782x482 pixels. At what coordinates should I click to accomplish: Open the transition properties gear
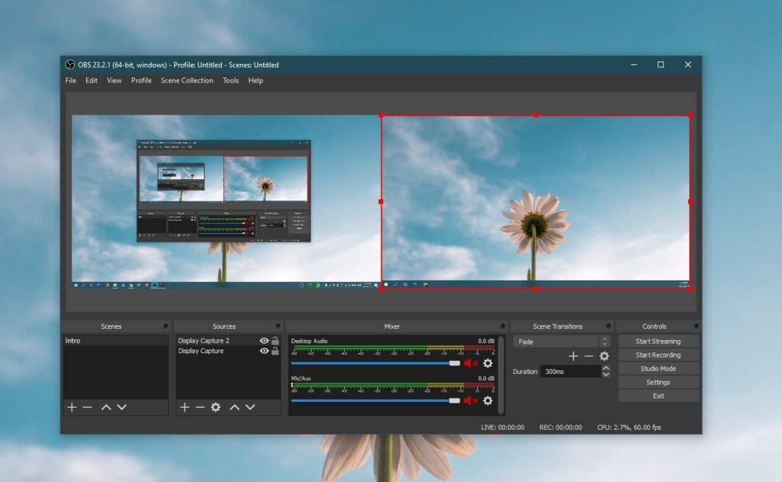(x=604, y=356)
